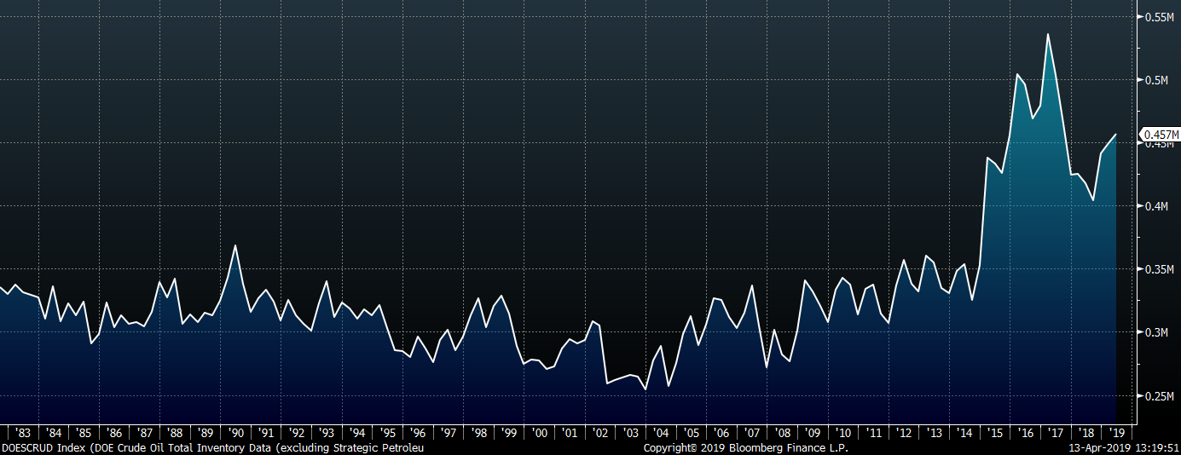The image size is (1181, 455).
Task: Click the '11 year label
Action: point(875,433)
